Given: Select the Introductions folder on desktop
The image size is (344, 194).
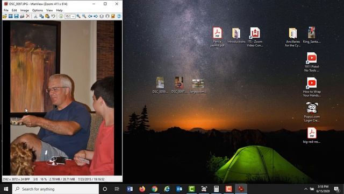Looking at the screenshot, I should 236,36.
